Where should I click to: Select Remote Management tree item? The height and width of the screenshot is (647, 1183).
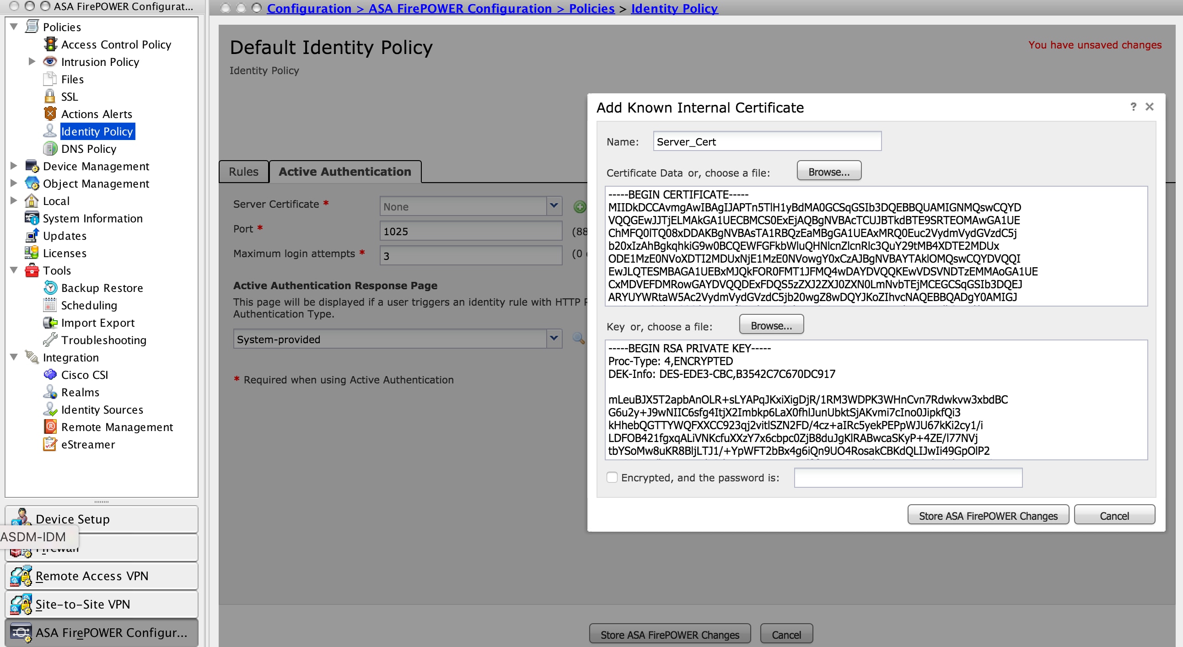(x=117, y=427)
